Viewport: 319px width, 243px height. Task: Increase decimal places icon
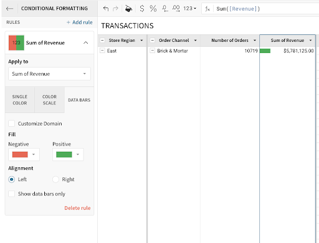click(176, 9)
